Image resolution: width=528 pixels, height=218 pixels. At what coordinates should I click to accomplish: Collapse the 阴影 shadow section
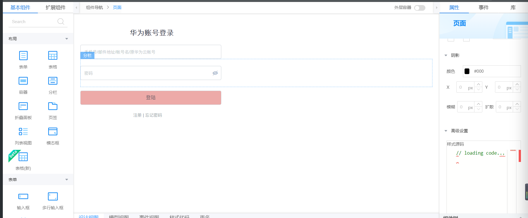pyautogui.click(x=446, y=55)
